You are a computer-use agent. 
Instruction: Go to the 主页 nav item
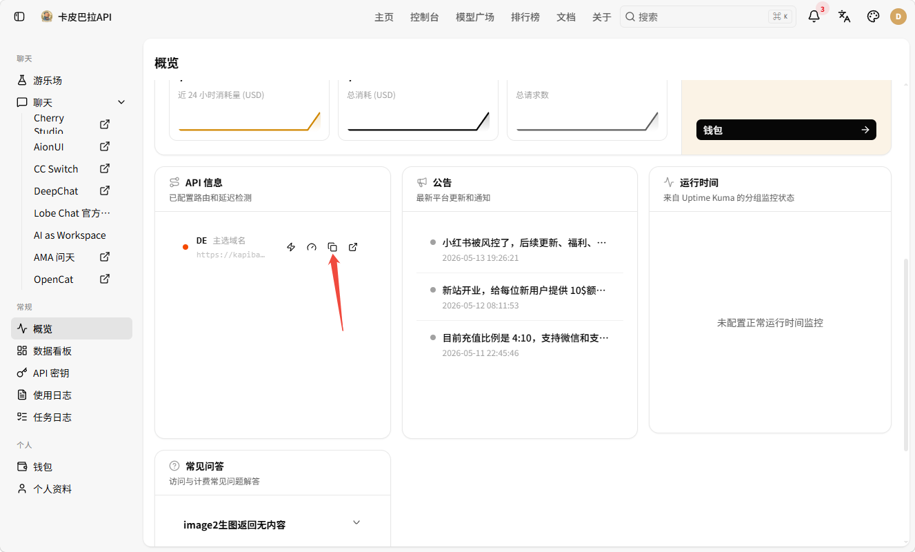(384, 17)
